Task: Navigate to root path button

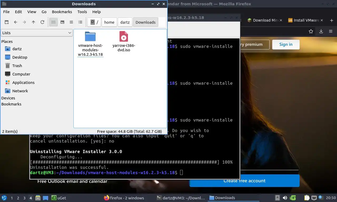Action: click(x=94, y=22)
